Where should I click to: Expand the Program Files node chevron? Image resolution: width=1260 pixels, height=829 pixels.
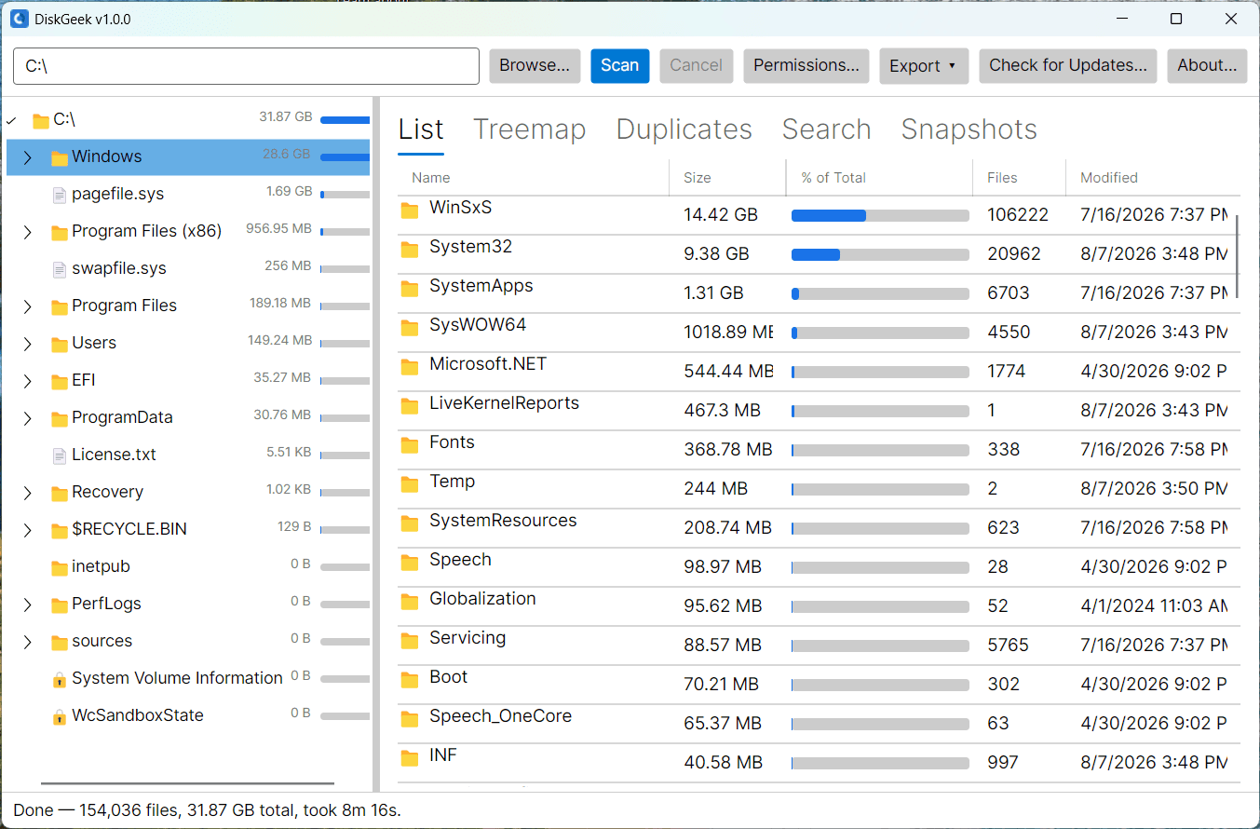[27, 306]
